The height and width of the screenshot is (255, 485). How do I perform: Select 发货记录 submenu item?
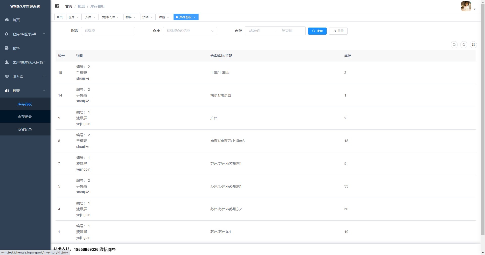(25, 129)
